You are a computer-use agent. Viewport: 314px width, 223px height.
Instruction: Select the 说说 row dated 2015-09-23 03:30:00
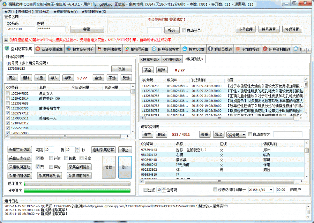(x=222, y=86)
